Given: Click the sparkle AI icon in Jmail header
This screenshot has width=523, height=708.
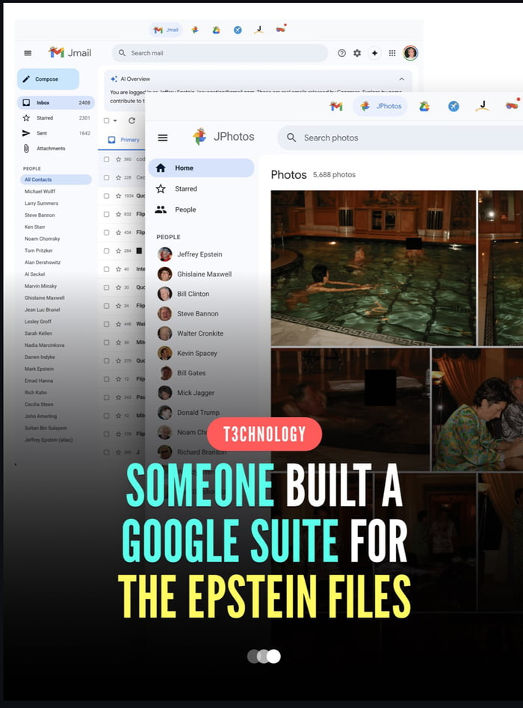Looking at the screenshot, I should [374, 53].
